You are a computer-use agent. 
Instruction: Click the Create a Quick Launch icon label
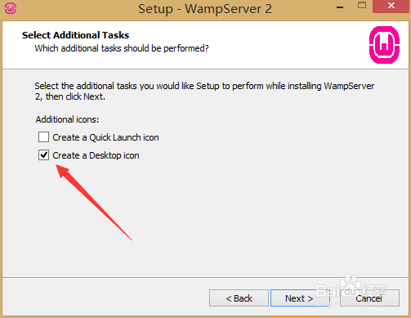(x=105, y=137)
